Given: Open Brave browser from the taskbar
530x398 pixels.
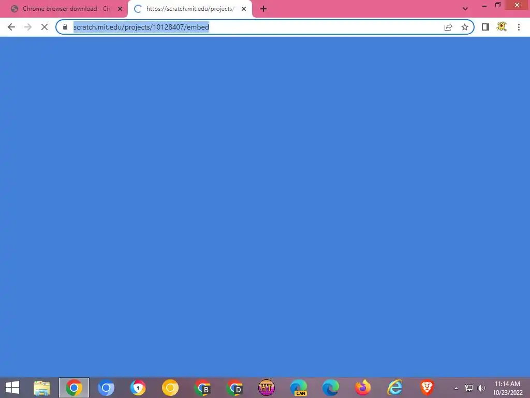Looking at the screenshot, I should click(427, 388).
